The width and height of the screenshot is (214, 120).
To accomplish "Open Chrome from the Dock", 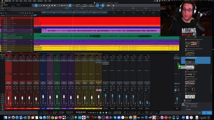I will point(52,118).
